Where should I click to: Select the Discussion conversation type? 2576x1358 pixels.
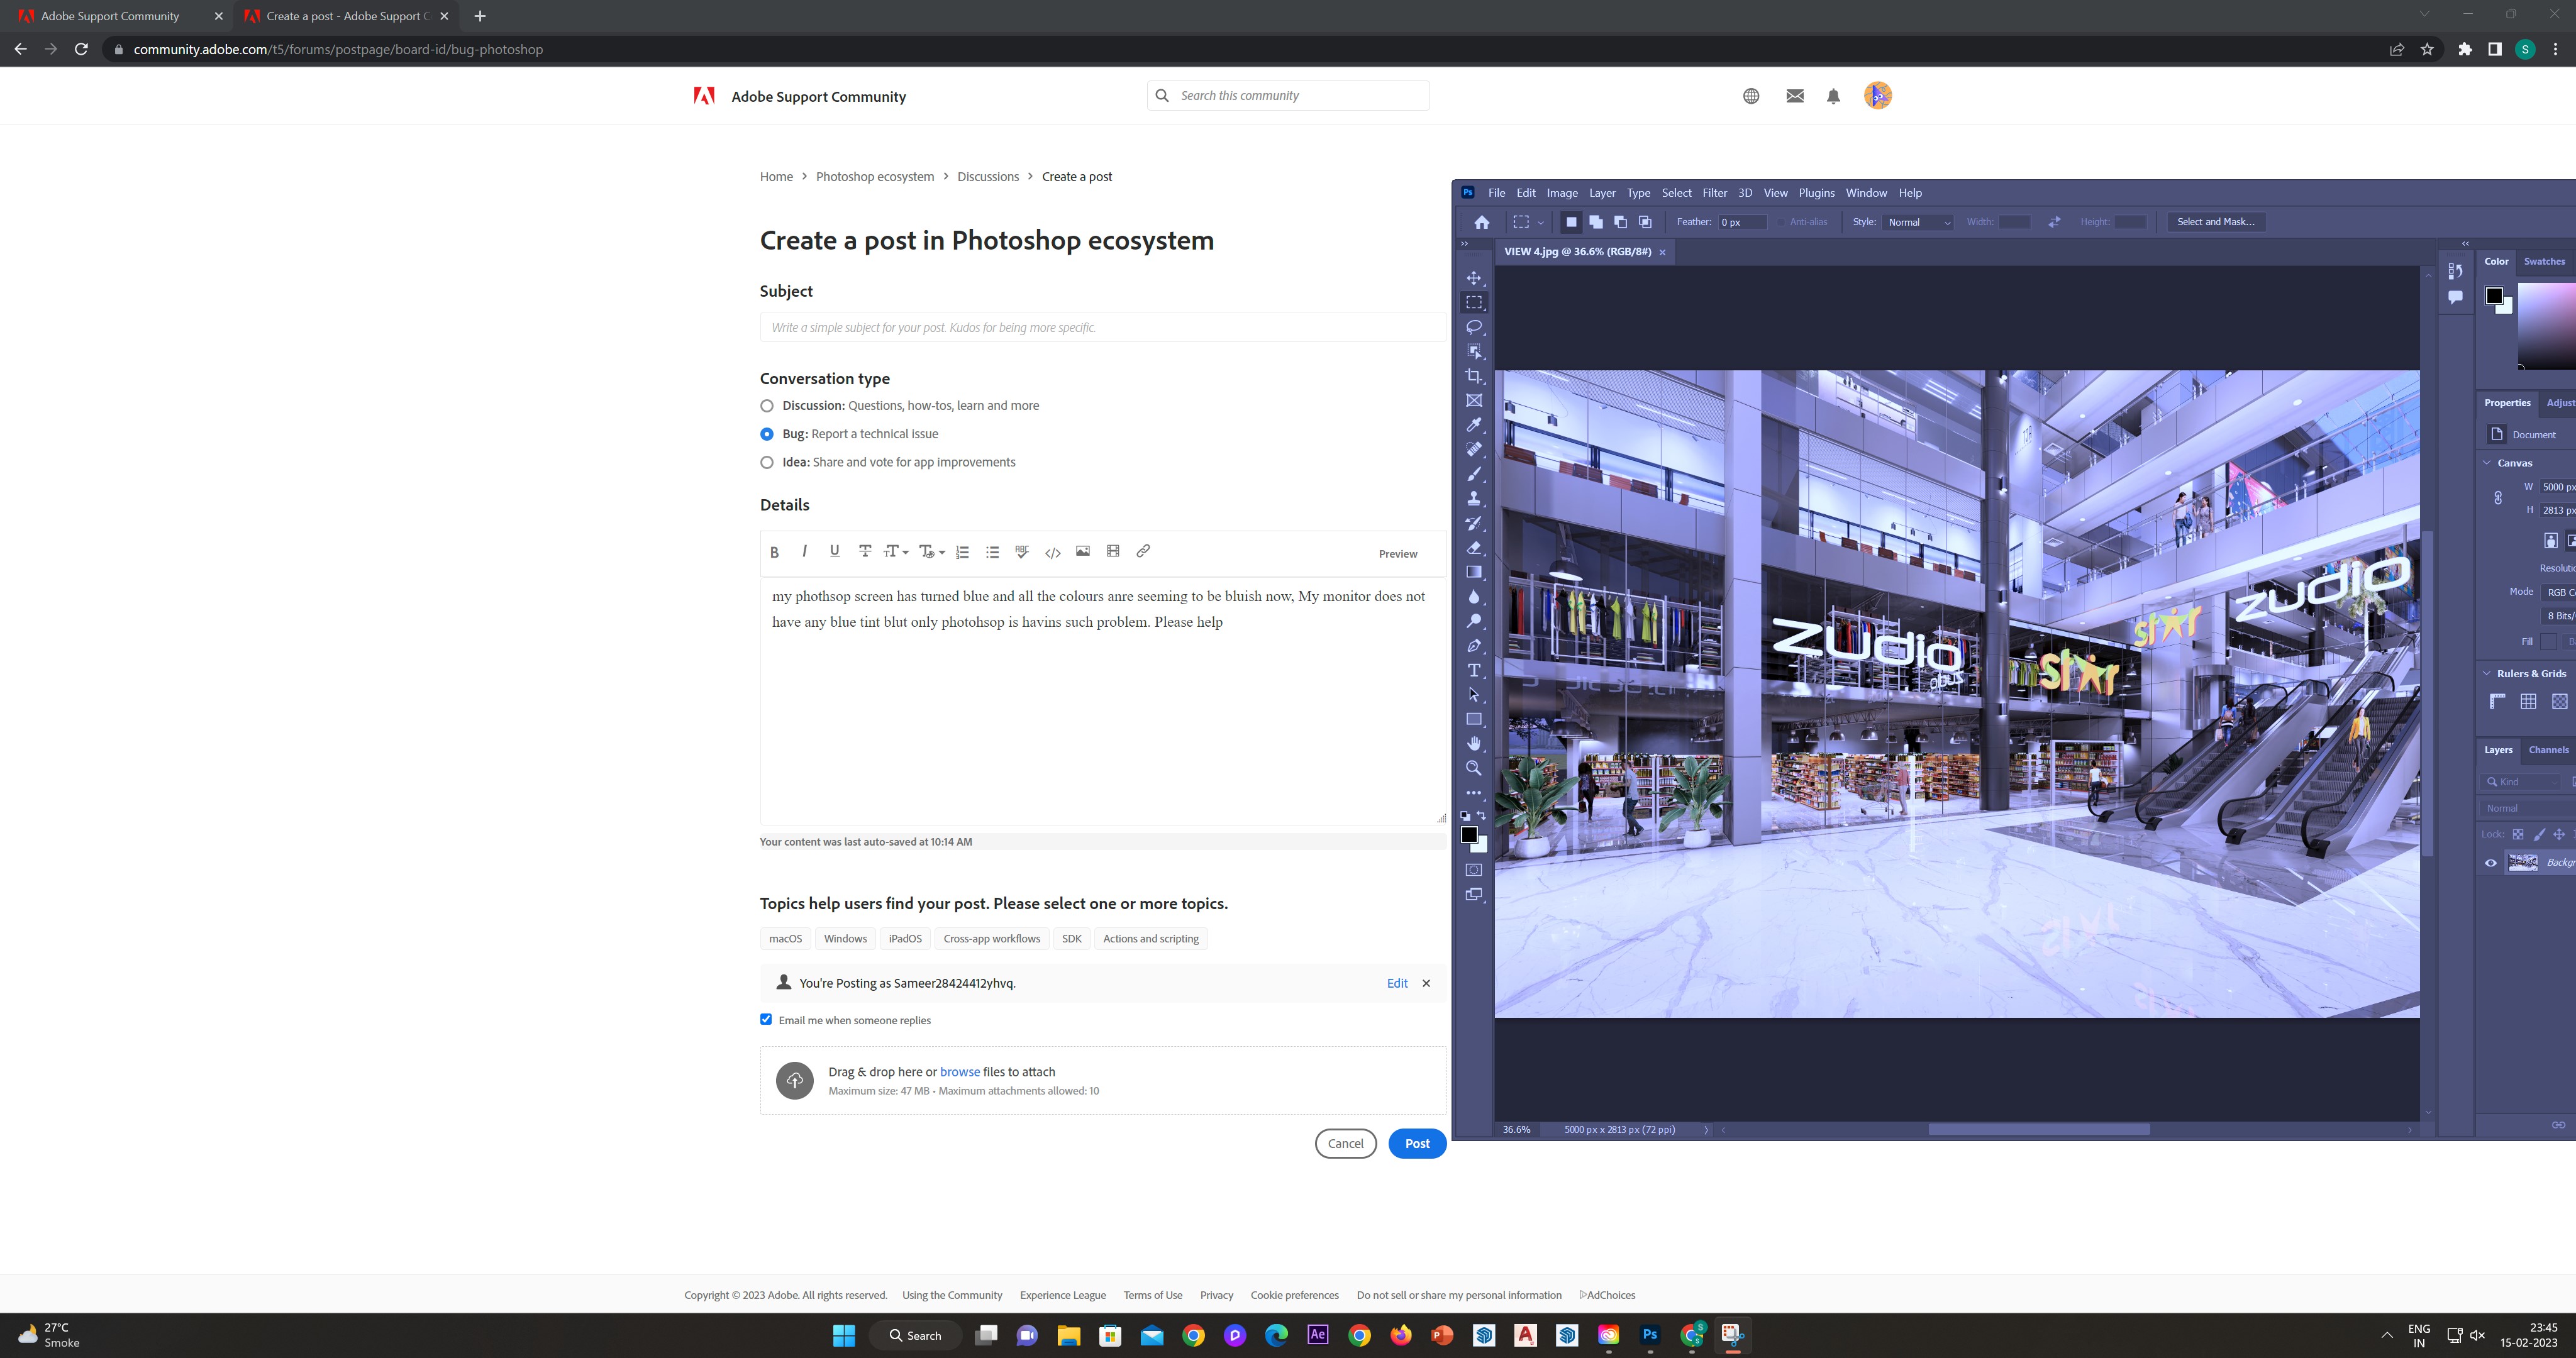pyautogui.click(x=767, y=405)
